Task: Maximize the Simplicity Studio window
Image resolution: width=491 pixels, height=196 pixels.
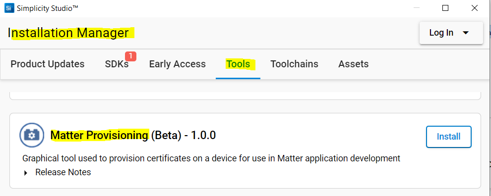Action: tap(445, 8)
